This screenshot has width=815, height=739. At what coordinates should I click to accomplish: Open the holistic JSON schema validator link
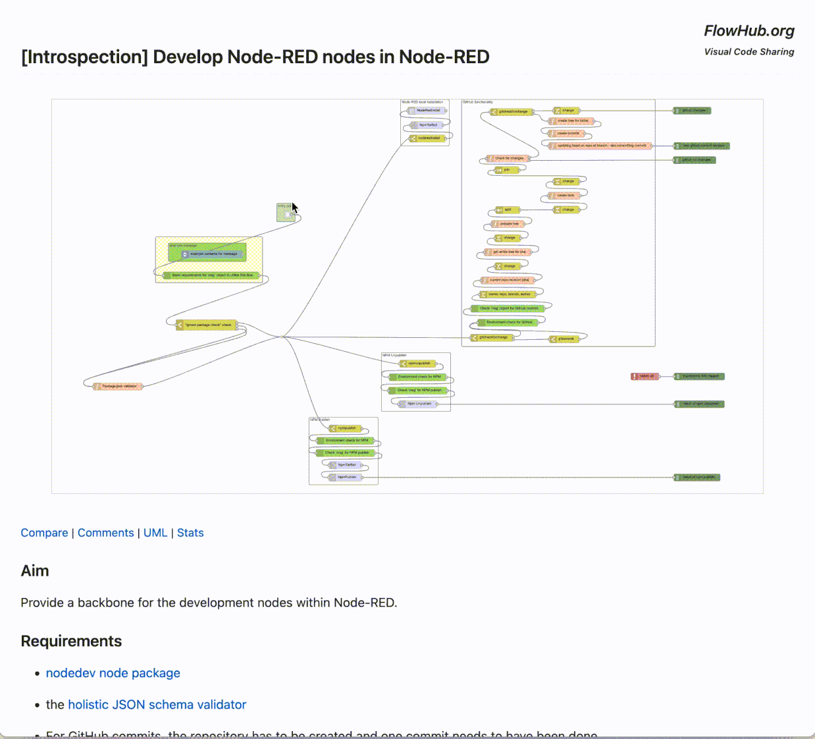(x=157, y=704)
